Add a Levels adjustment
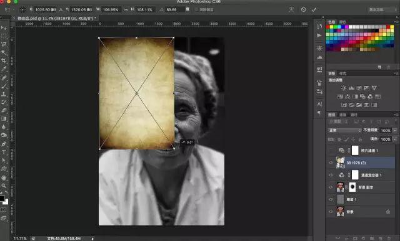Screen dimensions: 400x241 351,88
